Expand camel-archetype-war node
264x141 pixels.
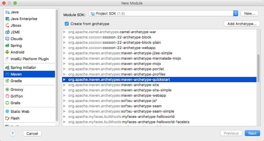(64, 32)
